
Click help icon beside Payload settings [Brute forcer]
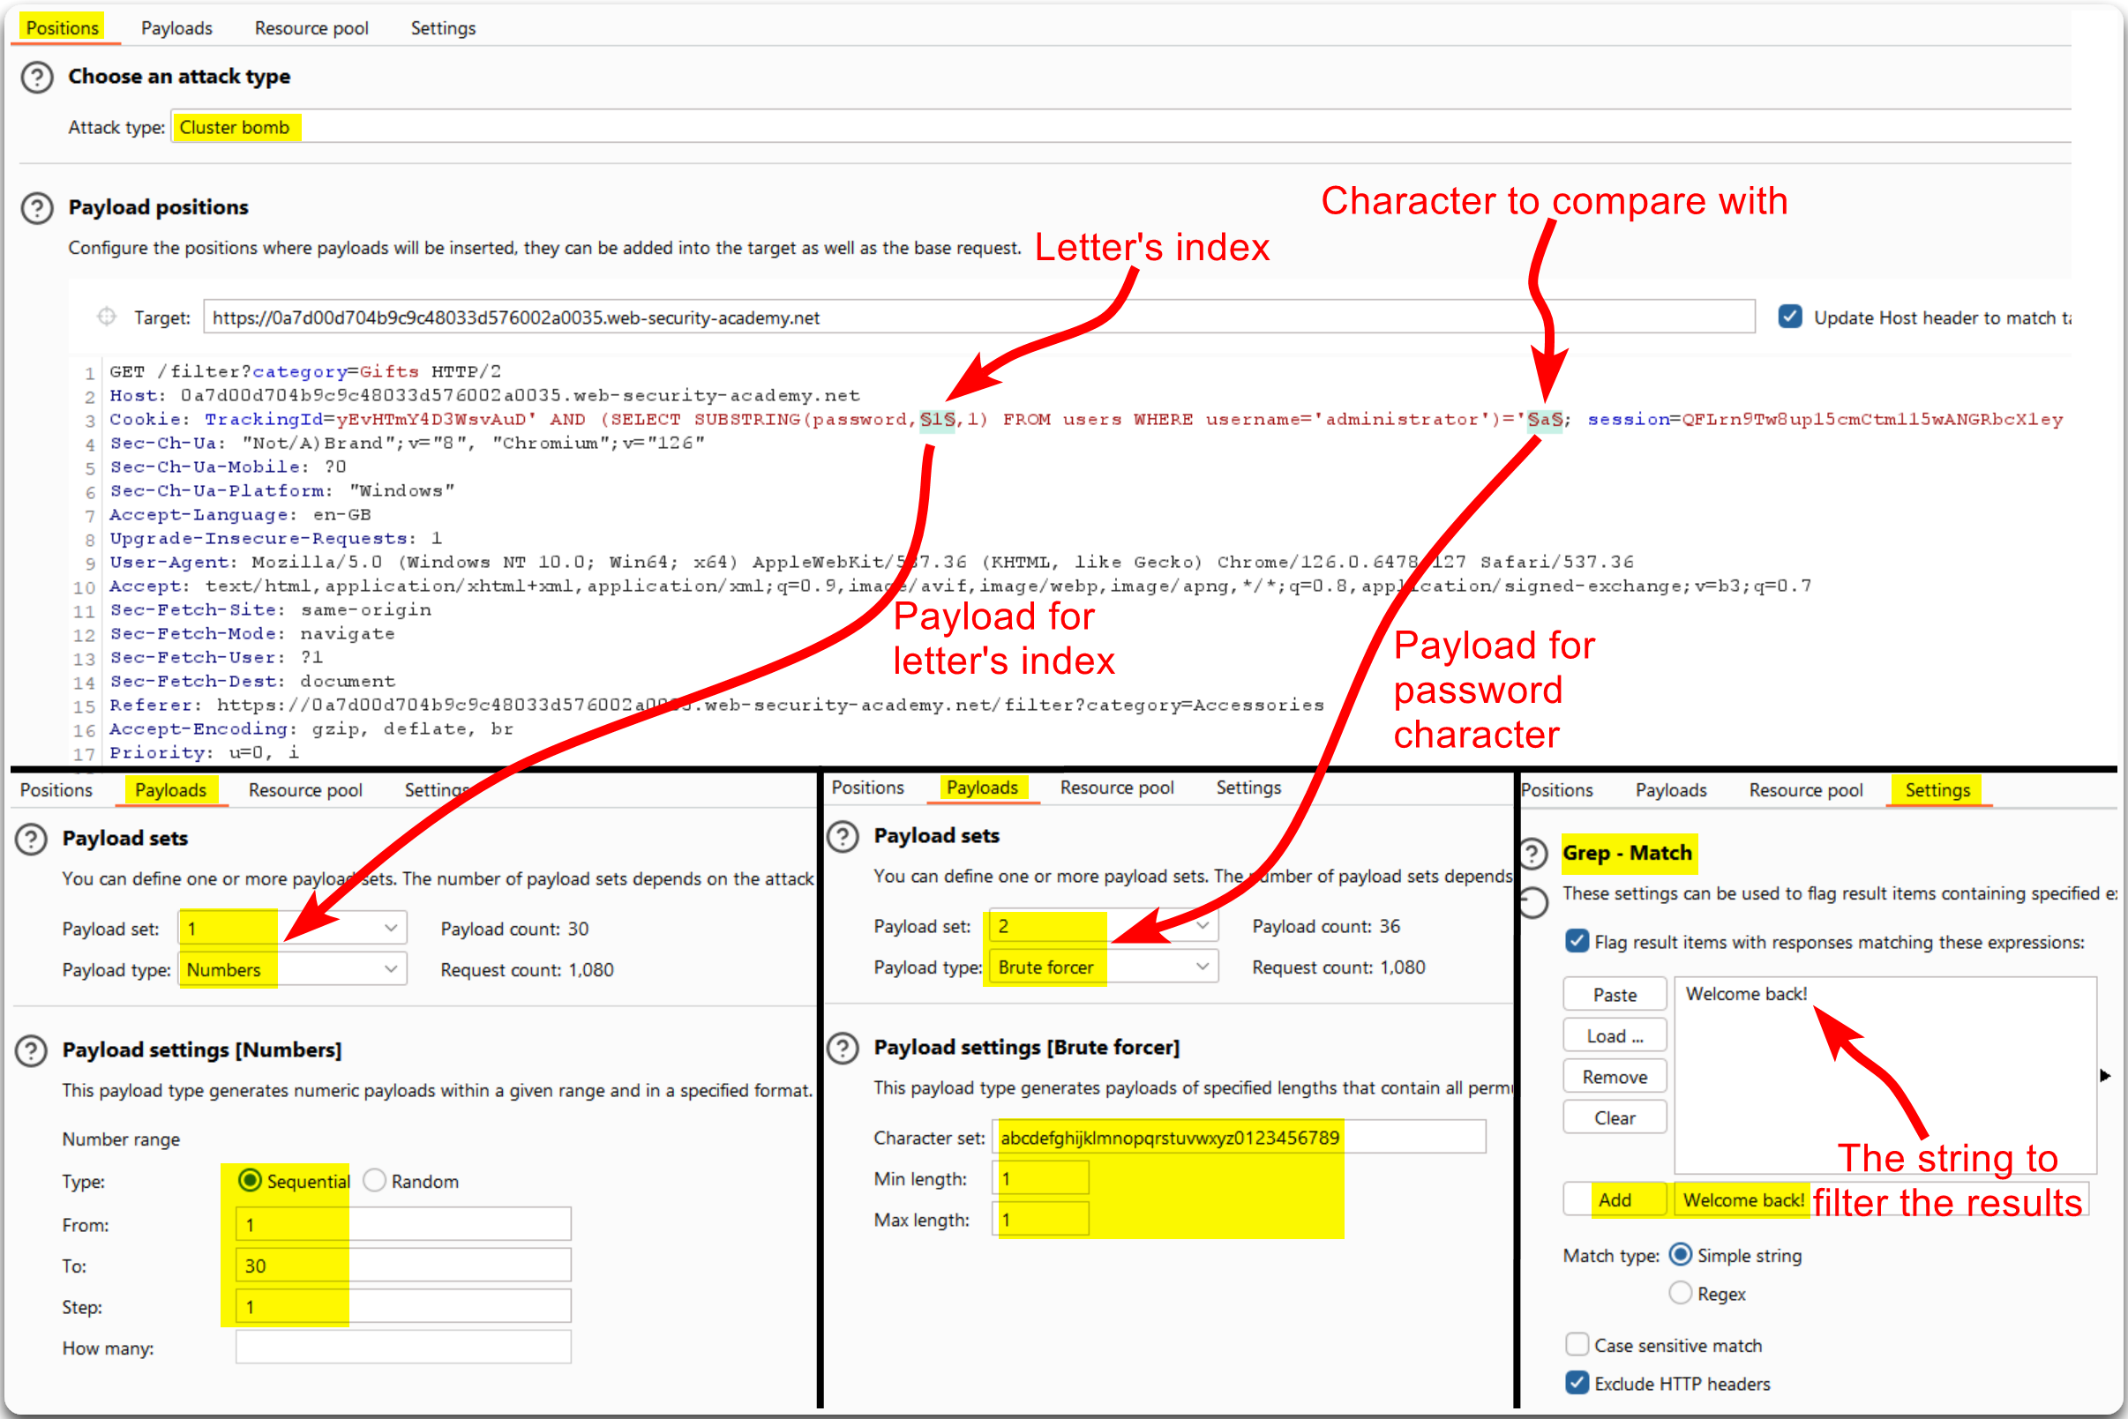click(843, 1048)
